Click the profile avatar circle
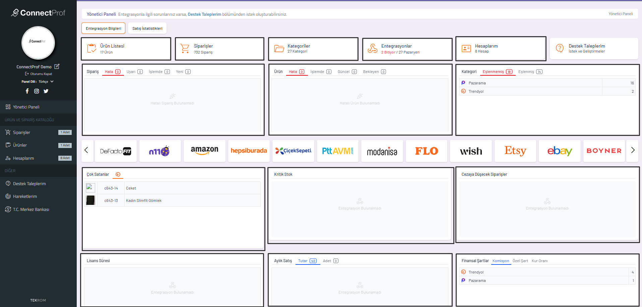Image resolution: width=642 pixels, height=307 pixels. click(38, 43)
